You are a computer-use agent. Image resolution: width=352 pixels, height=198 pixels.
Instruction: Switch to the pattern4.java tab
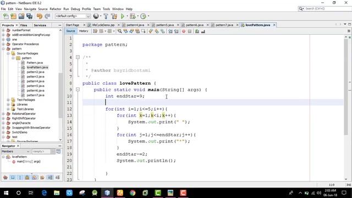(x=135, y=25)
